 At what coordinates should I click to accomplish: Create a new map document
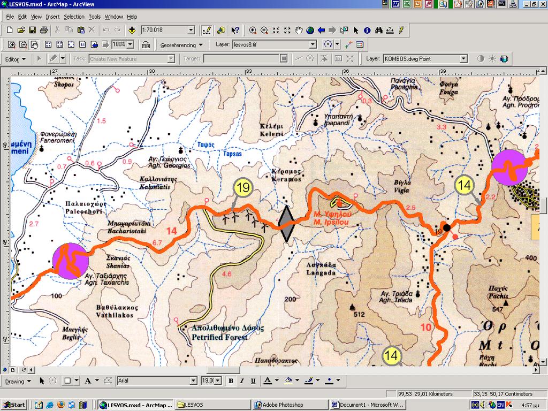click(10, 31)
